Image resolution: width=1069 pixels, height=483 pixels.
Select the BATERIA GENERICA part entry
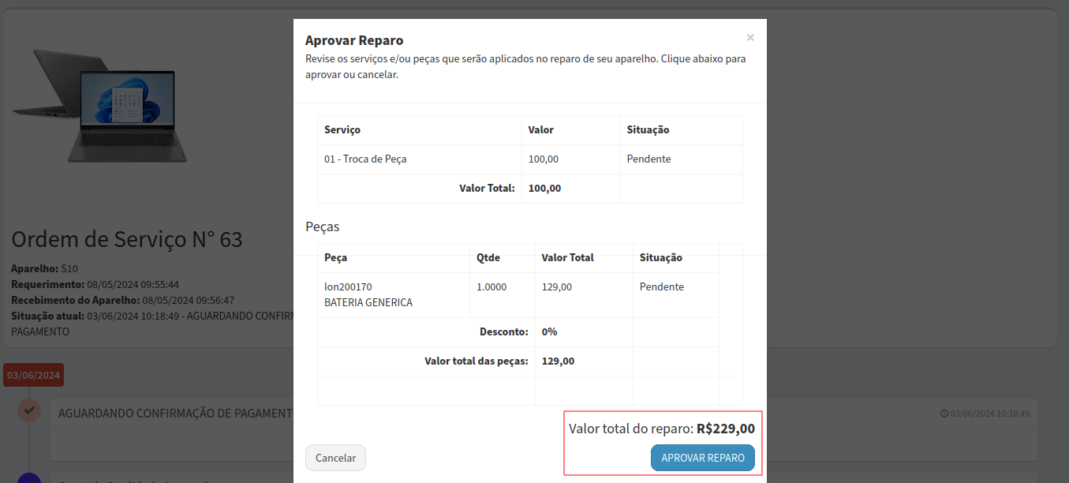point(368,302)
